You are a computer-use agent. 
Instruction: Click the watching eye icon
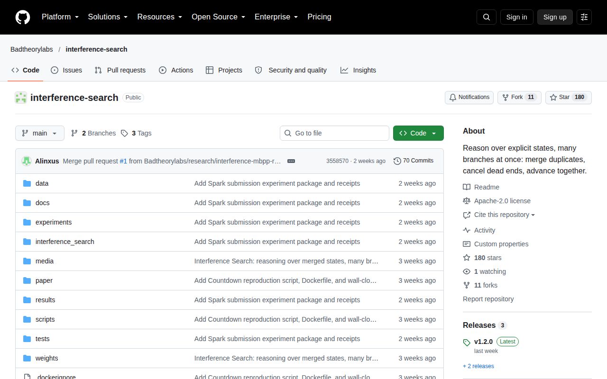point(467,271)
